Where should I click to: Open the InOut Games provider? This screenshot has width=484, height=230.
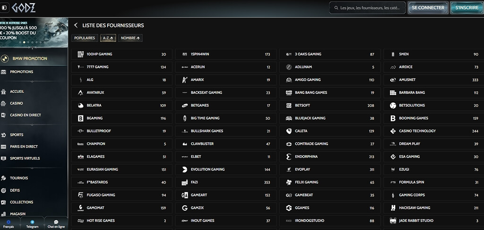226,221
